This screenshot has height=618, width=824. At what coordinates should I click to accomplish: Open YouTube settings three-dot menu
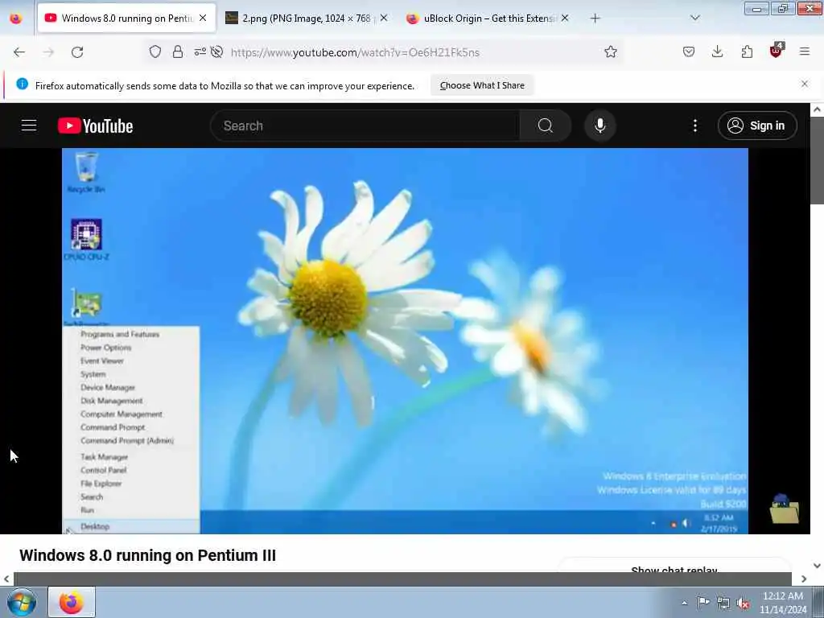tap(694, 126)
